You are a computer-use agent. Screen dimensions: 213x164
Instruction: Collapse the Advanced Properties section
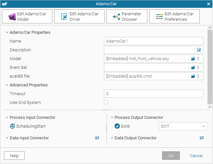[7, 85]
